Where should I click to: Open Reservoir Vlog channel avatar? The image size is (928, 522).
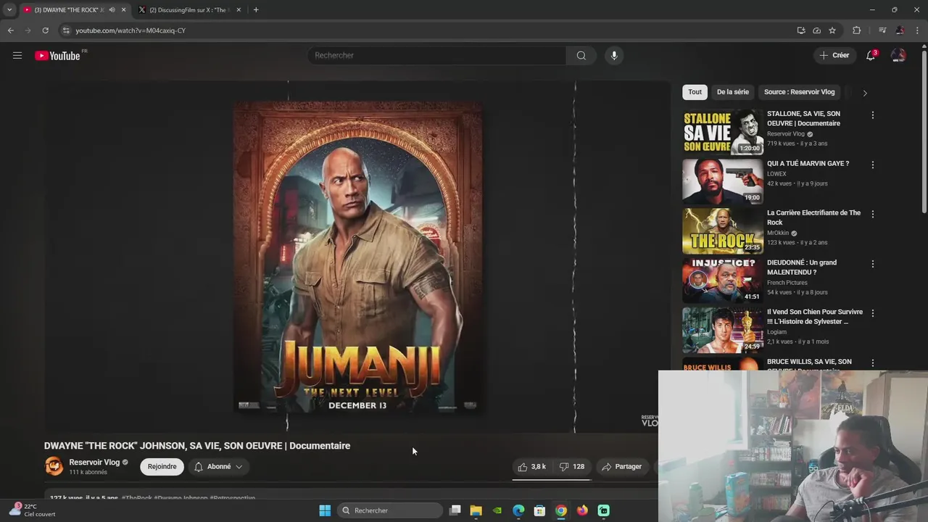click(54, 466)
